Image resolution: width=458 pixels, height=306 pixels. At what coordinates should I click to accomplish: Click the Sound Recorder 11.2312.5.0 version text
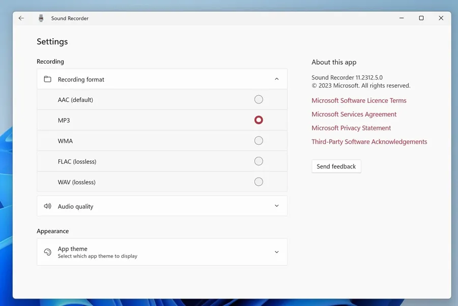coord(347,77)
